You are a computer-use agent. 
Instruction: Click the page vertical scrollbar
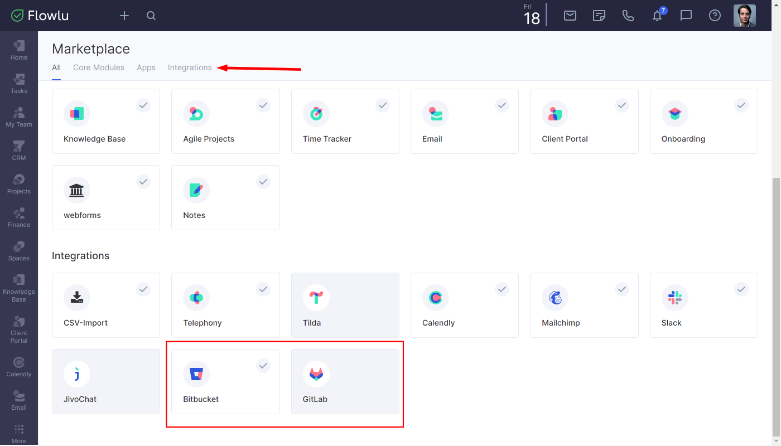coord(776,307)
